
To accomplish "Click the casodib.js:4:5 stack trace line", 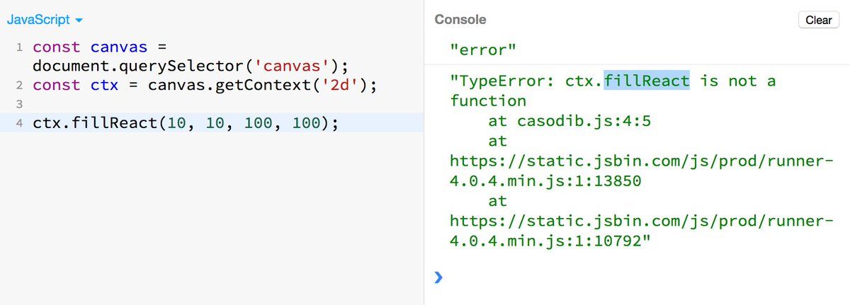I will [x=569, y=121].
